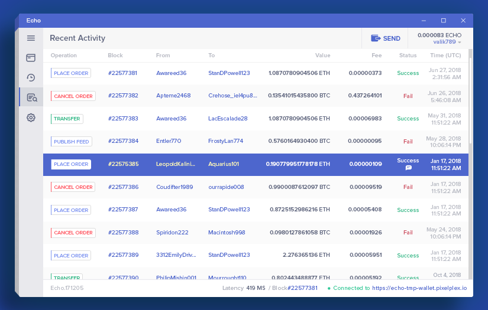488x310 pixels.
Task: Click the PLACE ORDER tag in block #22577389 row
Action: coord(71,255)
